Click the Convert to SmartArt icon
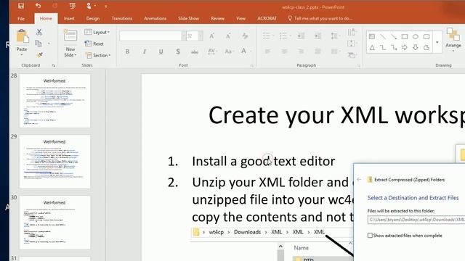This screenshot has width=465, height=261. [352, 55]
